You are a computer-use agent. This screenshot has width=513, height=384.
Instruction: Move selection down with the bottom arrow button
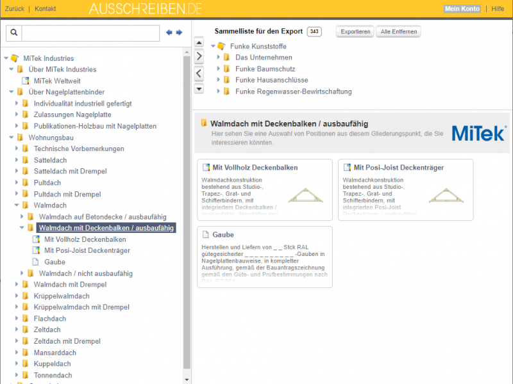pos(199,88)
